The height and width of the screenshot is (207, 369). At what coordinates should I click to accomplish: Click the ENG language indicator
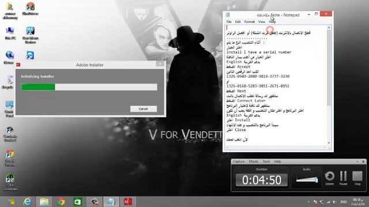344,202
